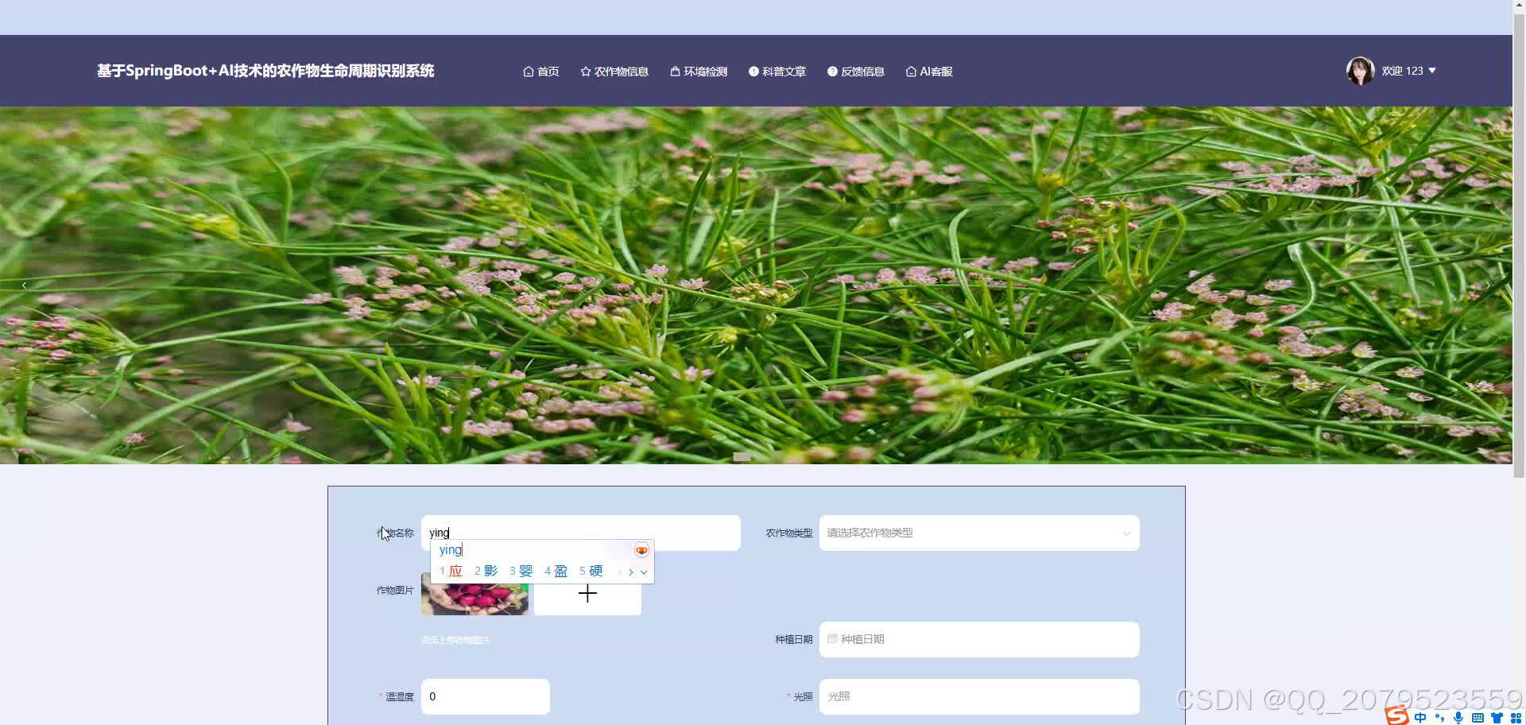
Task: Enable voice input via the microphone icon
Action: tap(1458, 718)
